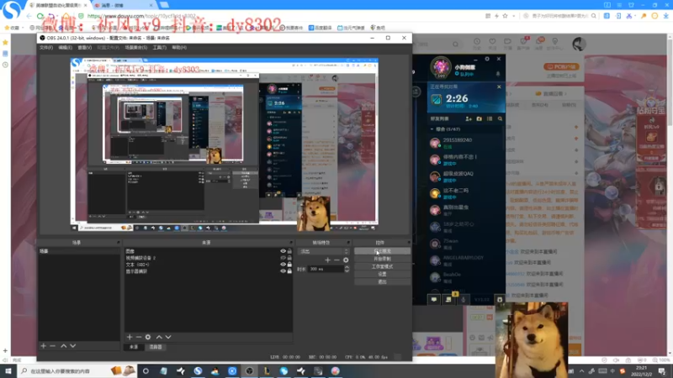This screenshot has width=673, height=378.
Task: Open League chat bubble icon at bottom
Action: click(434, 300)
